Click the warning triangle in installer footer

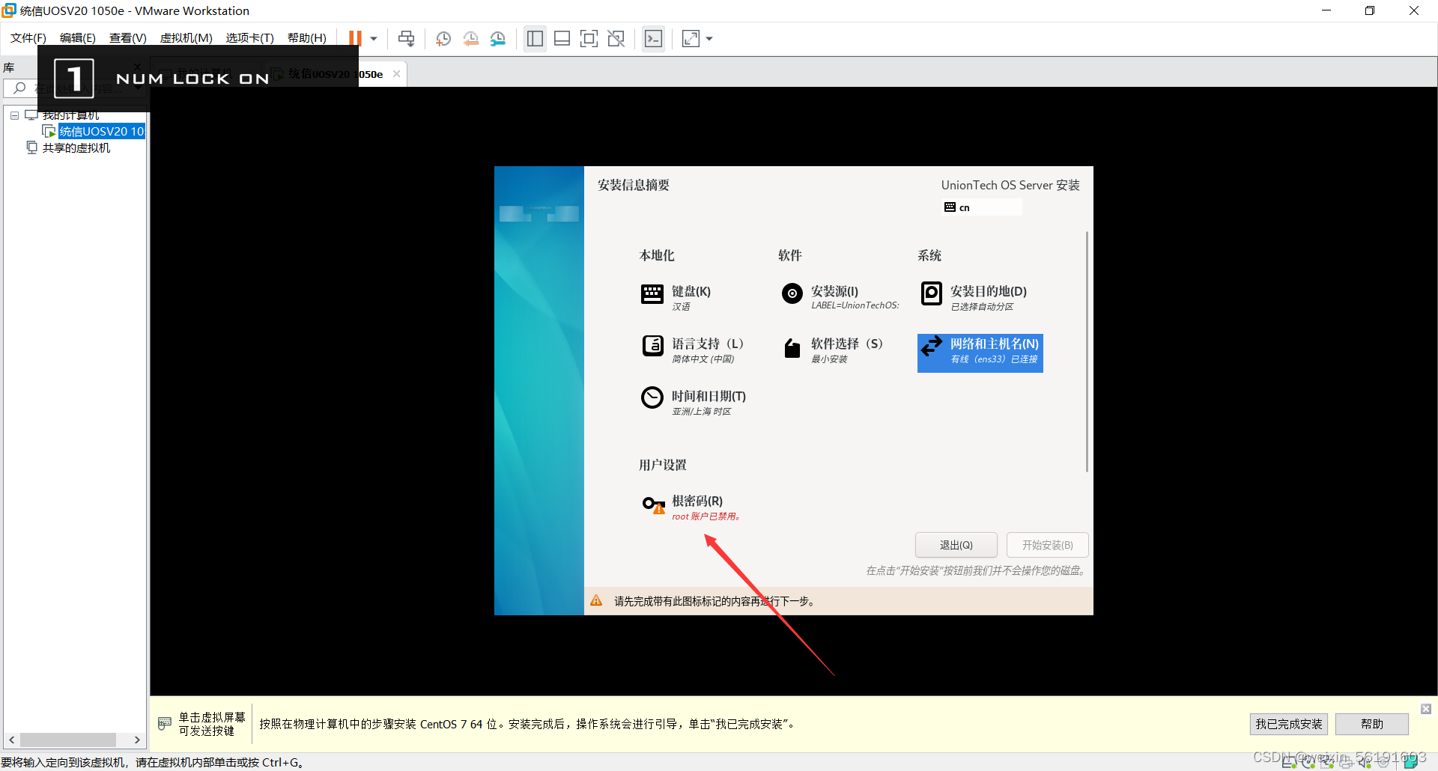[596, 600]
